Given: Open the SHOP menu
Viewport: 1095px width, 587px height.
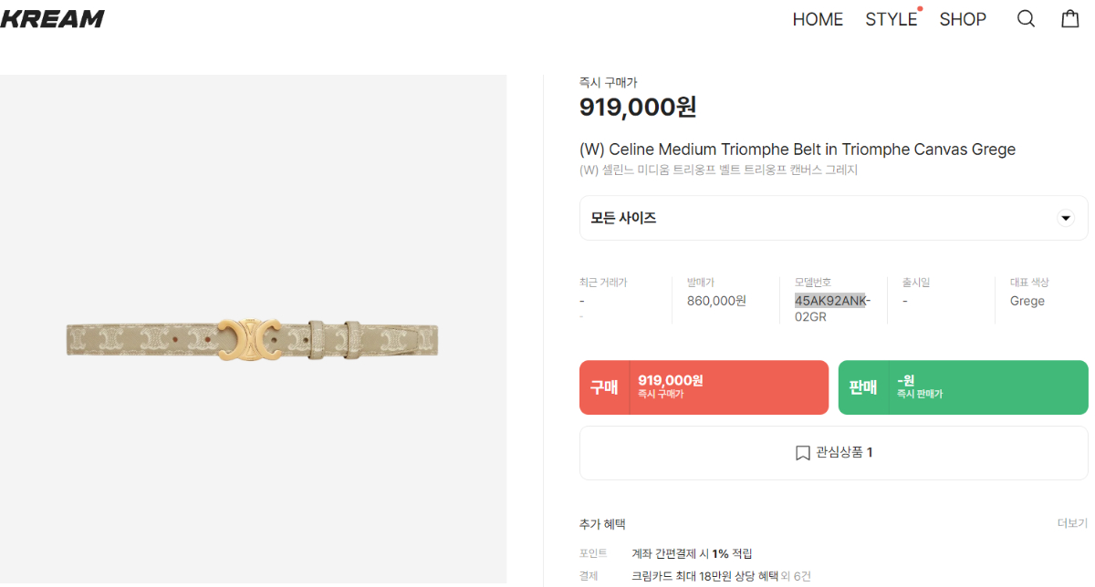Looking at the screenshot, I should click(x=963, y=19).
